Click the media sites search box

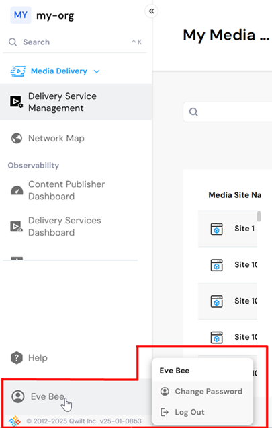(x=228, y=112)
